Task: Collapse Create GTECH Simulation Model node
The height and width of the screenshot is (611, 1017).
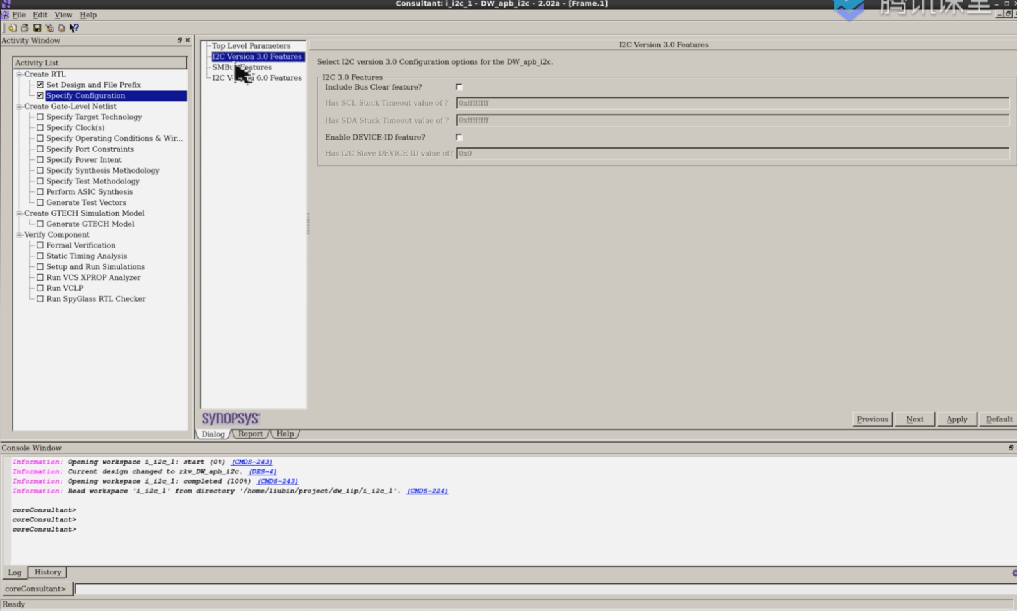Action: click(19, 213)
